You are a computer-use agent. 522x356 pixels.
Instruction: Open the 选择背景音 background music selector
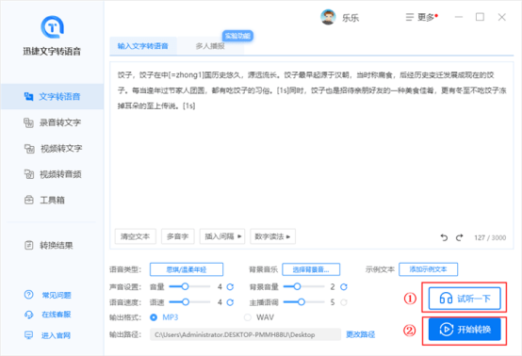(311, 269)
